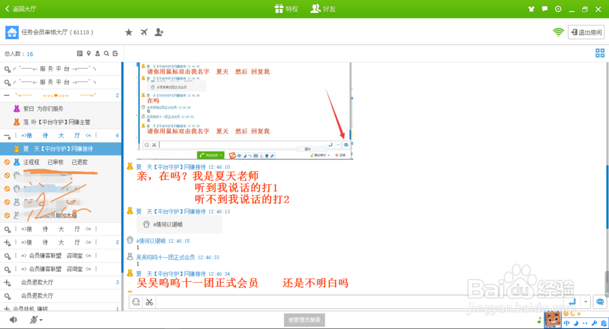Open the magnifier search icon in sidebar
The width and height of the screenshot is (609, 329).
[x=107, y=54]
